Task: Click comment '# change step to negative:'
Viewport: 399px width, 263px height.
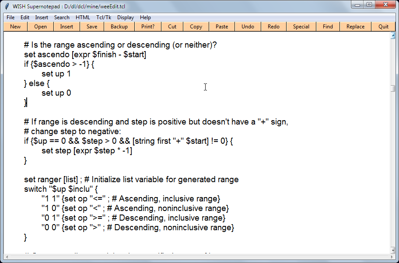Action: point(73,131)
